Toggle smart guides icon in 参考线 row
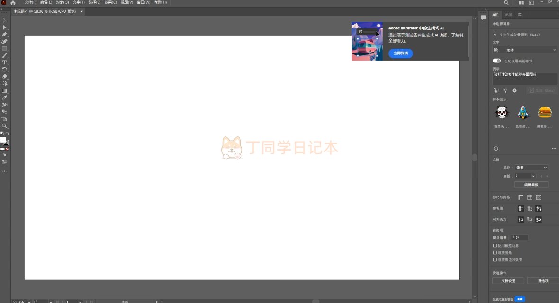The image size is (559, 303). pyautogui.click(x=539, y=208)
